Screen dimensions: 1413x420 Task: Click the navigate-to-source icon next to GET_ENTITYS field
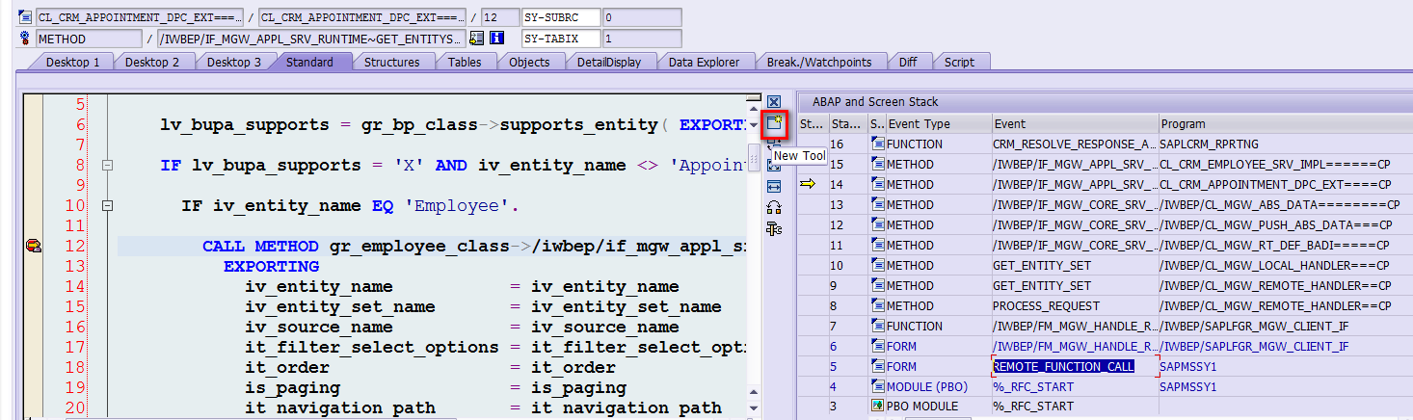pos(476,39)
